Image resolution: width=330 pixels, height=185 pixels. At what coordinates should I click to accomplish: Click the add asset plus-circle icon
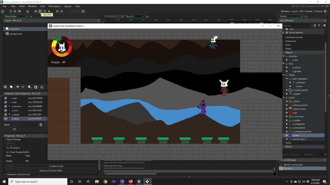[315, 25]
